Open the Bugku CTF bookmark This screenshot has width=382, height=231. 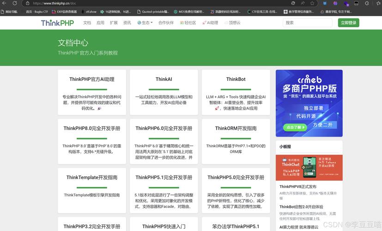tap(35, 12)
